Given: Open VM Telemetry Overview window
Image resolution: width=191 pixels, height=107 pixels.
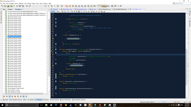Looking at the screenshot, I should [79, 100].
